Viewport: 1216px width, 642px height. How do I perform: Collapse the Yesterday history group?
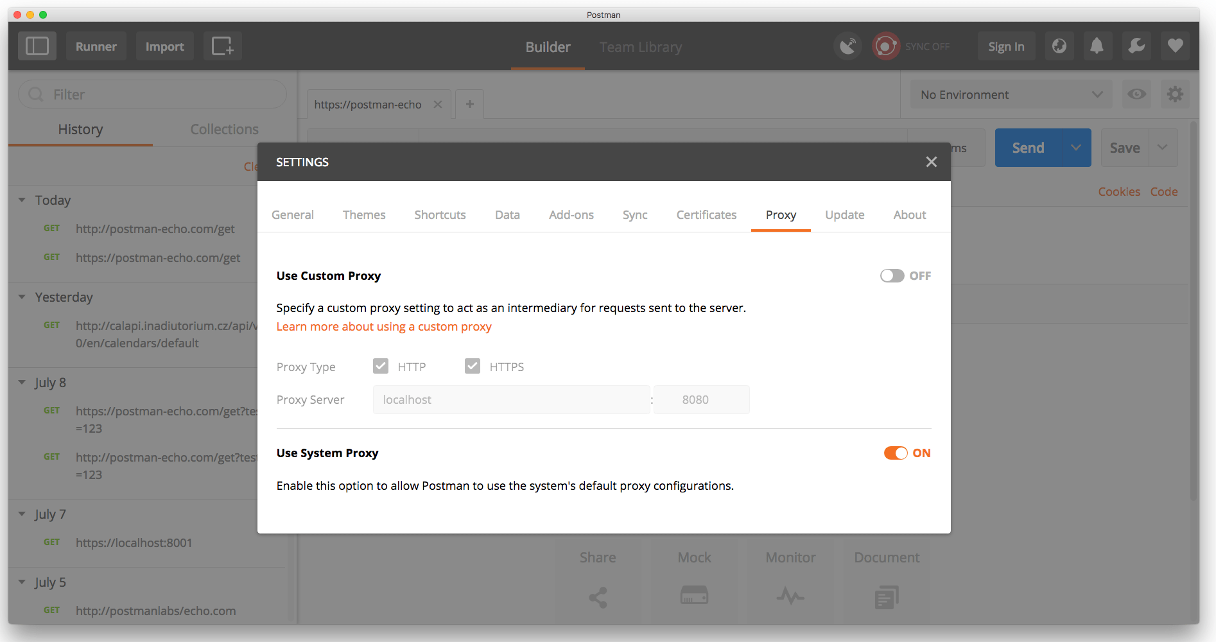click(x=22, y=297)
